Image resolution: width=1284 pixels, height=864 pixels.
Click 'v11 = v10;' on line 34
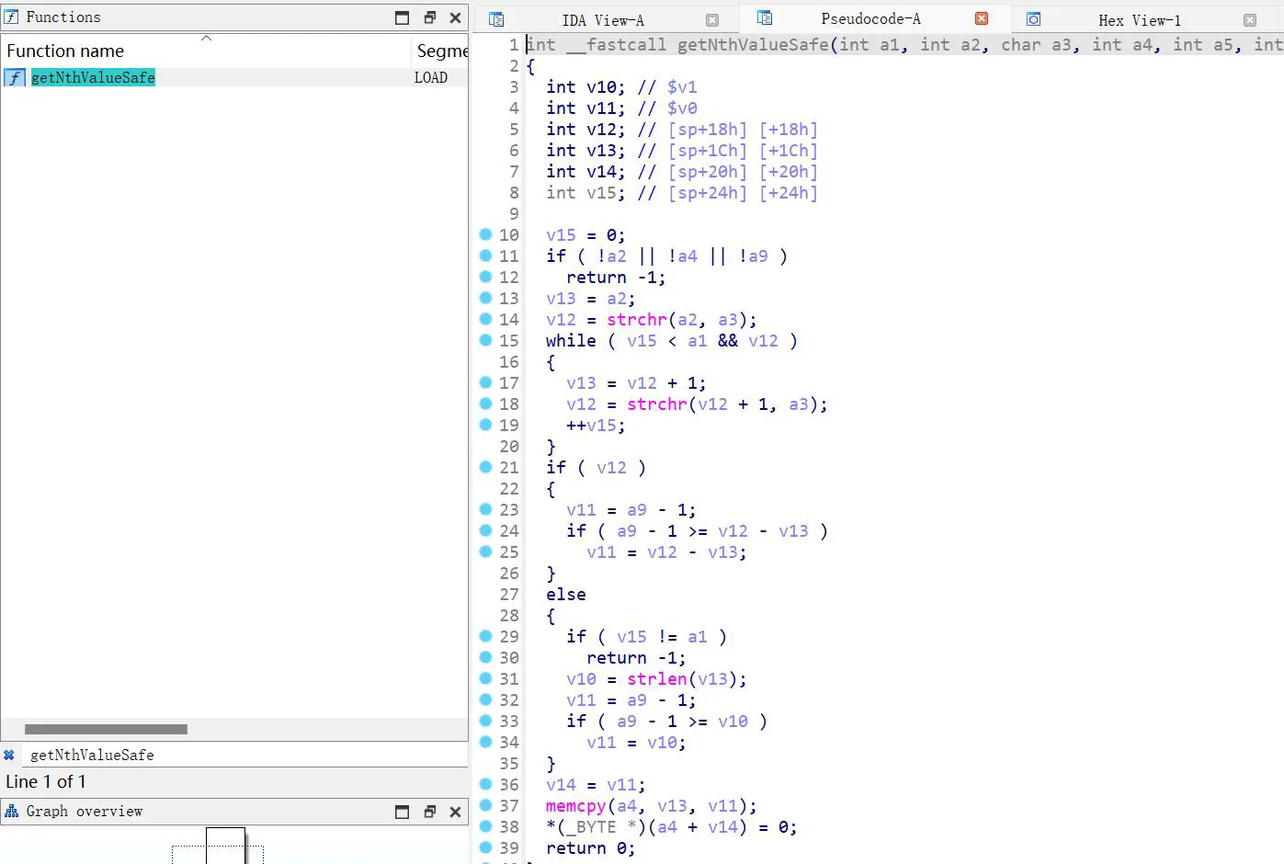click(636, 742)
